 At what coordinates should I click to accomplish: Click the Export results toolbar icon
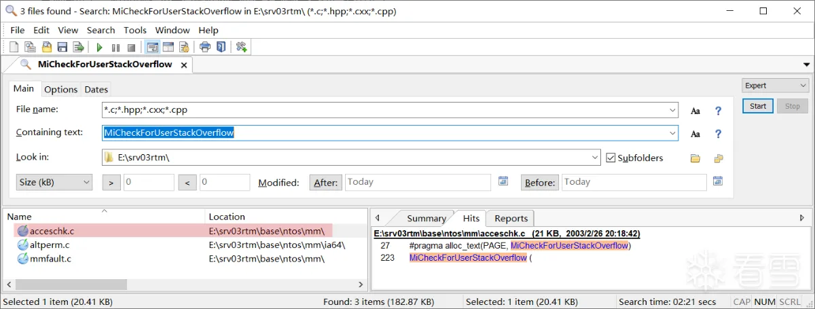[79, 47]
